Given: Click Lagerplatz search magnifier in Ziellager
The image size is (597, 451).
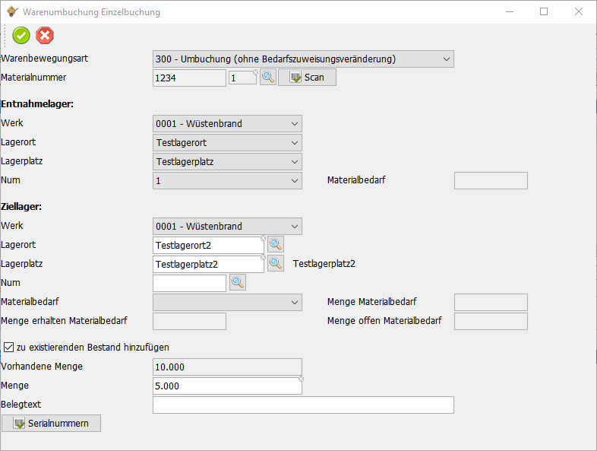Looking at the screenshot, I should point(276,264).
